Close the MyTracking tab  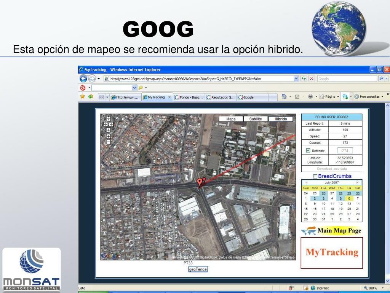point(169,97)
